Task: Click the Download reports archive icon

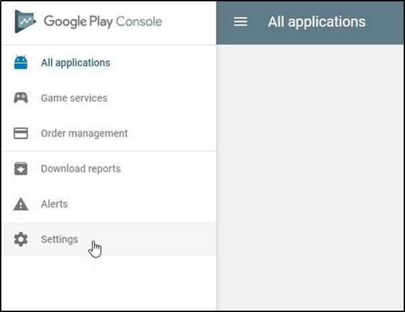Action: pyautogui.click(x=21, y=169)
